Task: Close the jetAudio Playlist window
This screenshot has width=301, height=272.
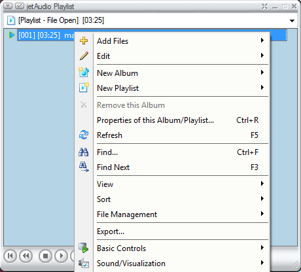Action: pyautogui.click(x=294, y=7)
